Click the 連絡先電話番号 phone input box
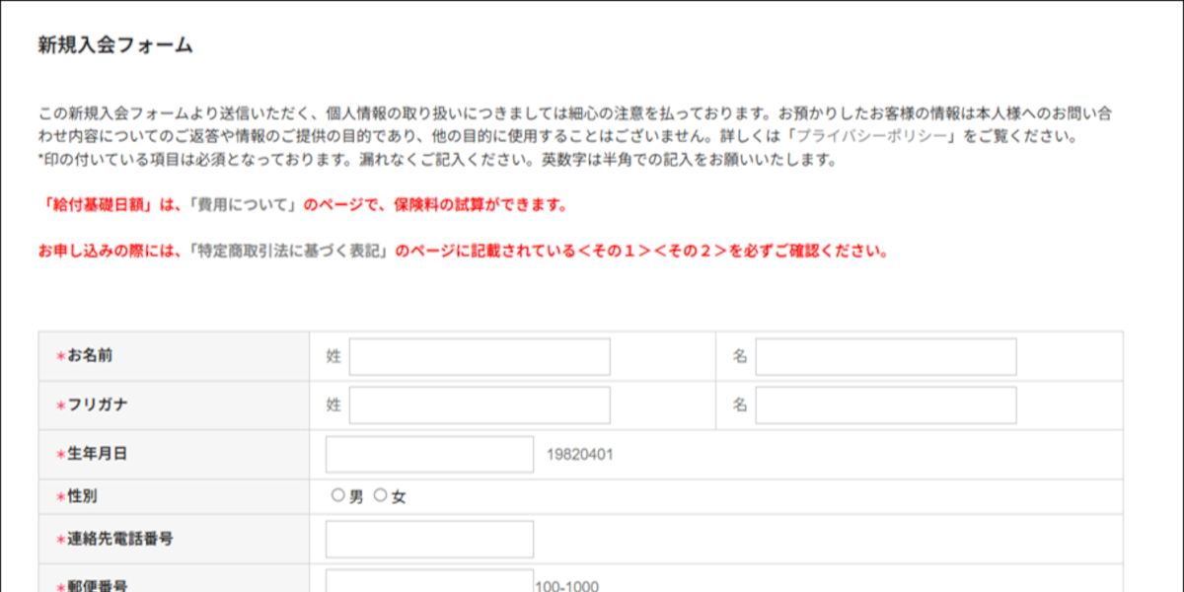The height and width of the screenshot is (592, 1184). tap(429, 540)
